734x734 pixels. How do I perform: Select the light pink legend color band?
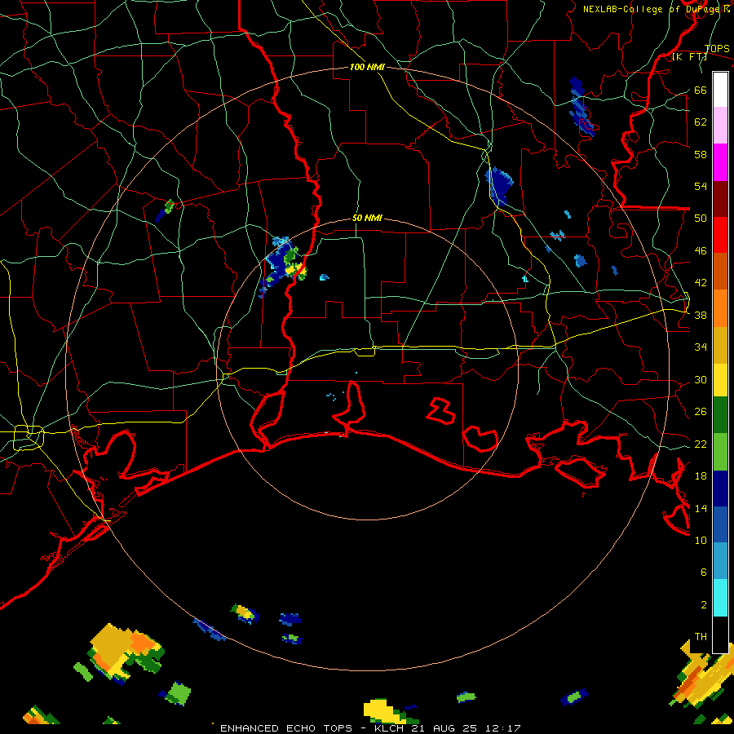coord(720,126)
